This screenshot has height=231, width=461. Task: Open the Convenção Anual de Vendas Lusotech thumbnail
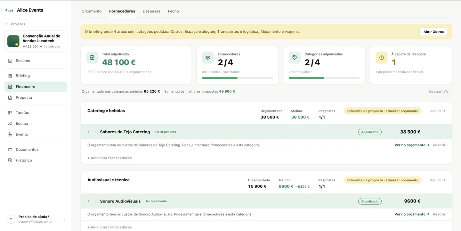pos(13,41)
